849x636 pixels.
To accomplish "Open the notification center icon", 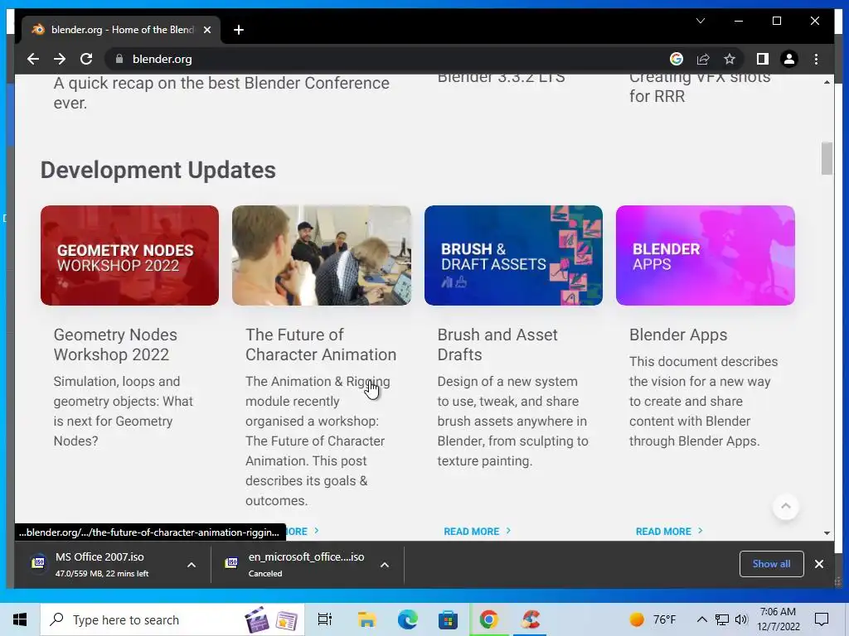I will point(822,619).
